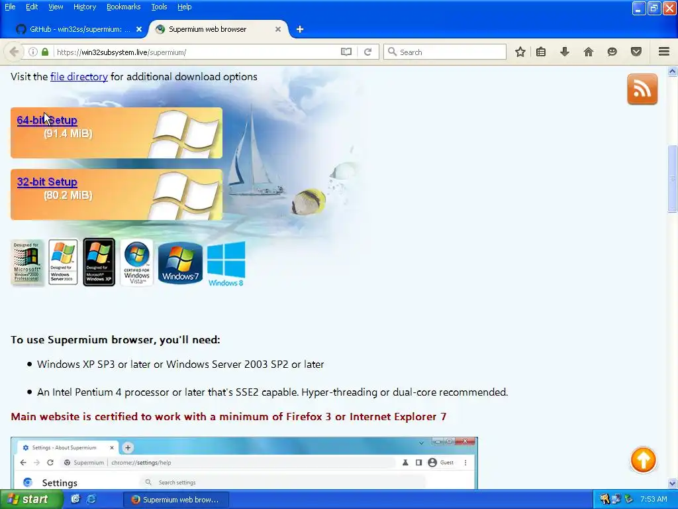Subscribe via orange RSS feed icon
678x509 pixels.
642,89
